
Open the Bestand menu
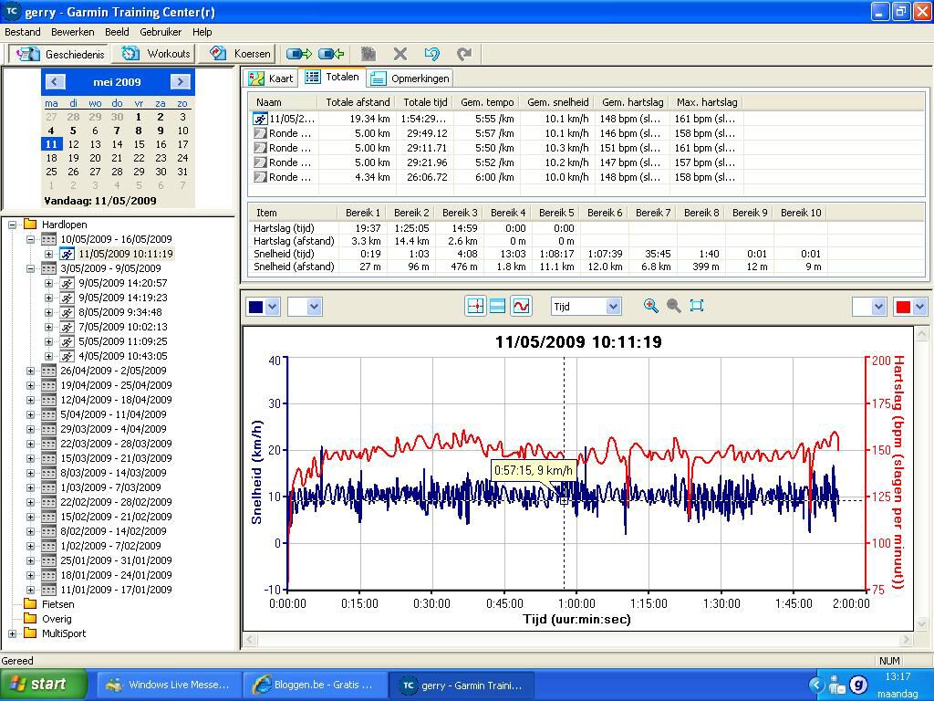23,32
